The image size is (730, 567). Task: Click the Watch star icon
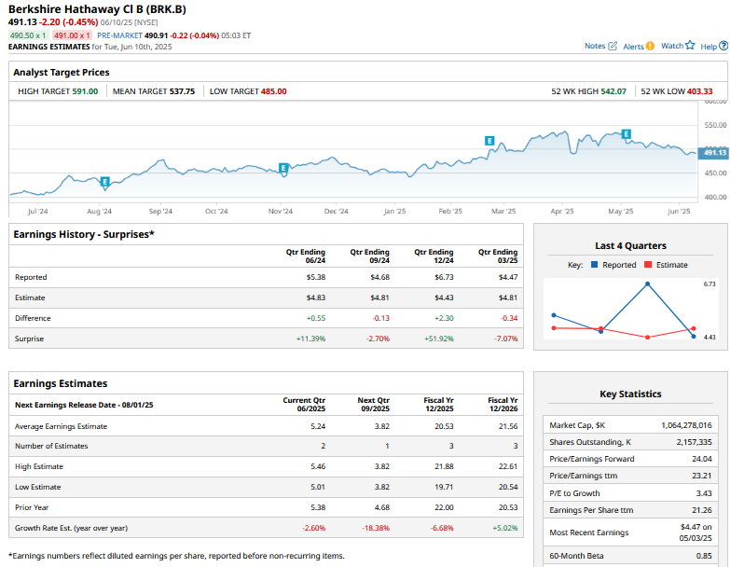(x=690, y=45)
